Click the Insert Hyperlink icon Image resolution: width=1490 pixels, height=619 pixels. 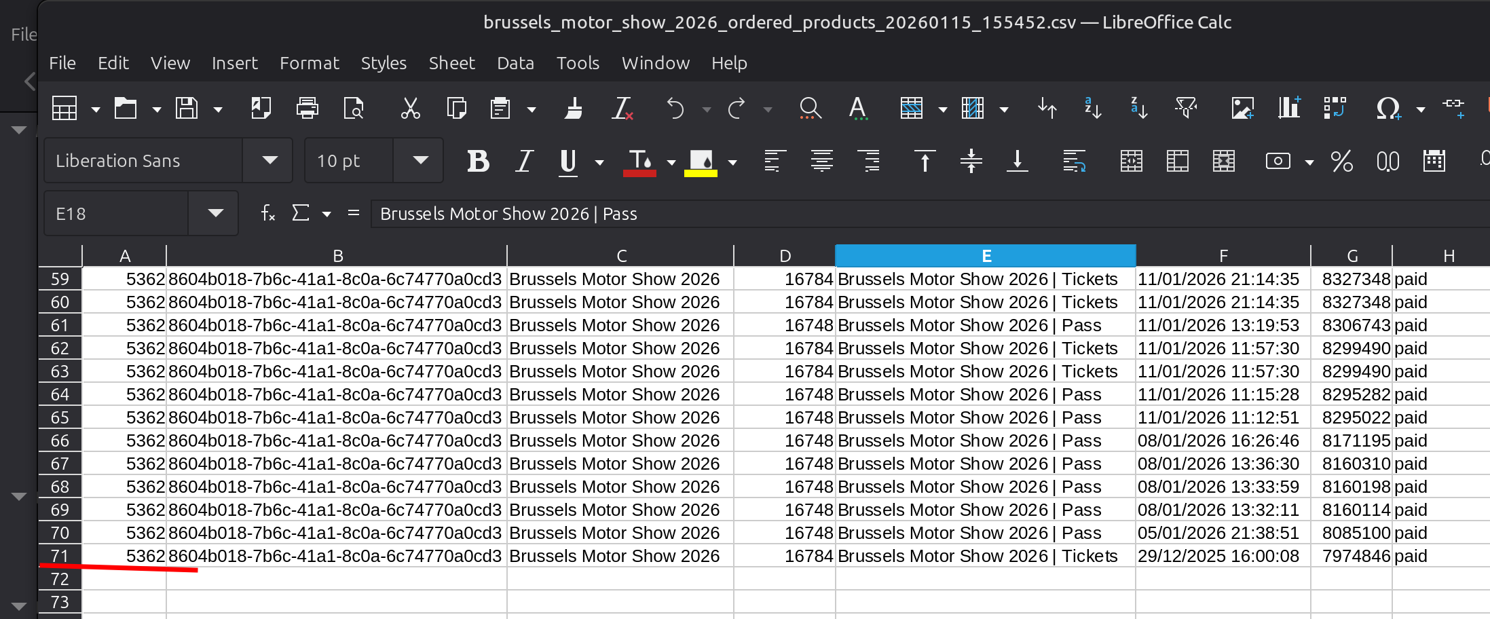coord(1454,109)
